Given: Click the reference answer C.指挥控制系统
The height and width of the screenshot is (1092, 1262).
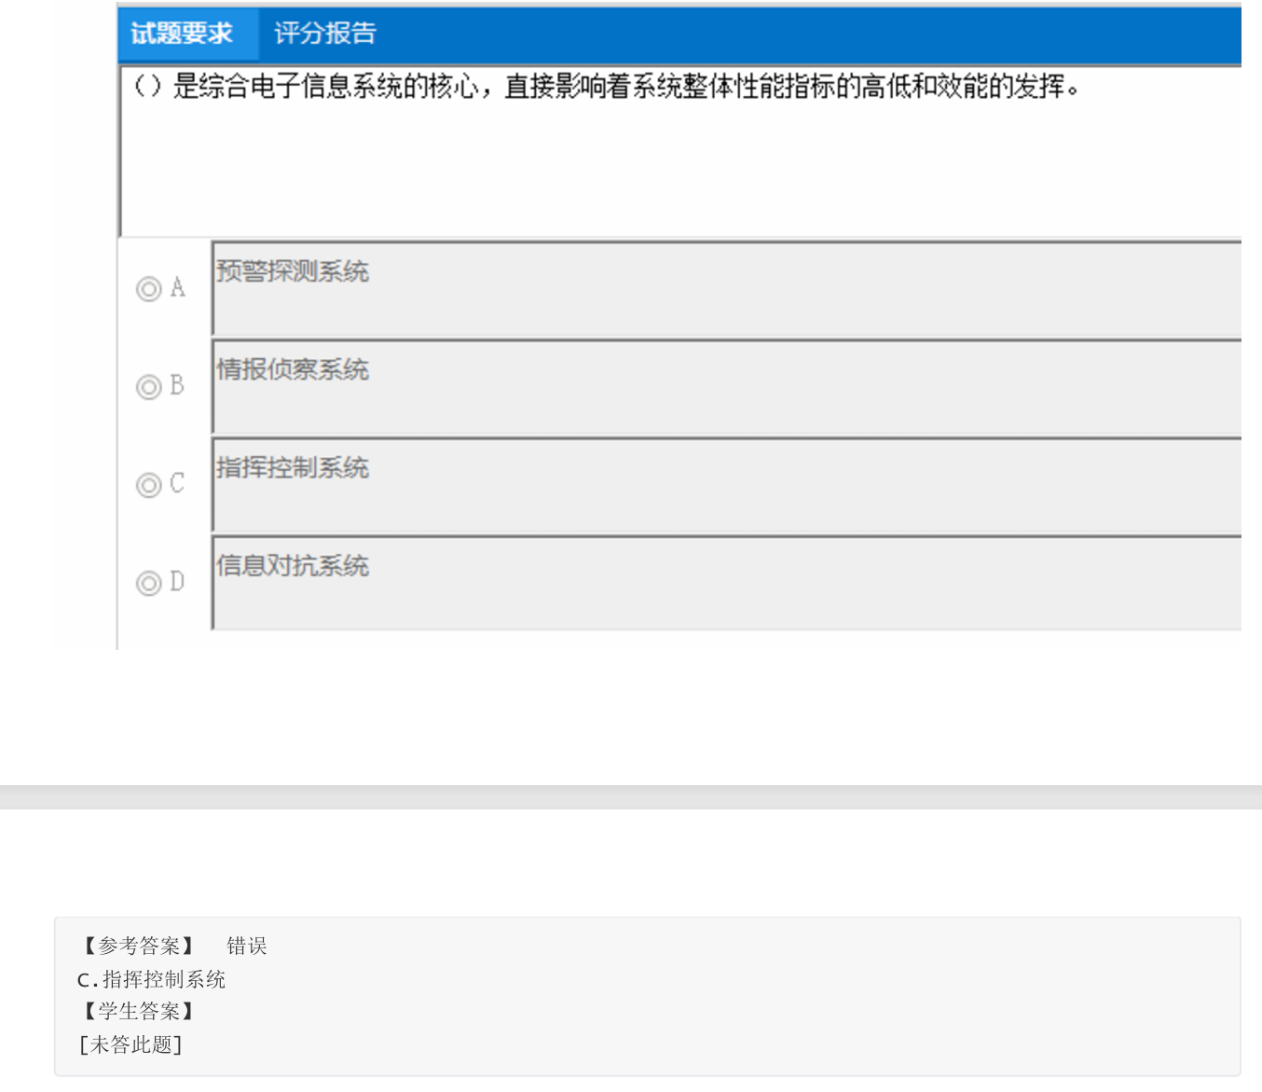Looking at the screenshot, I should click(152, 979).
